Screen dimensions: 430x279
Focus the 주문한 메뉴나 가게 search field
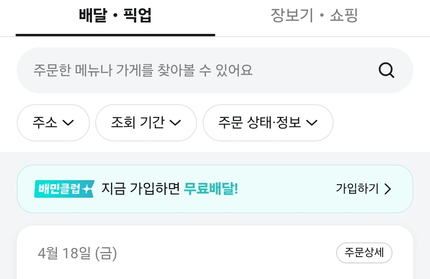pos(215,70)
